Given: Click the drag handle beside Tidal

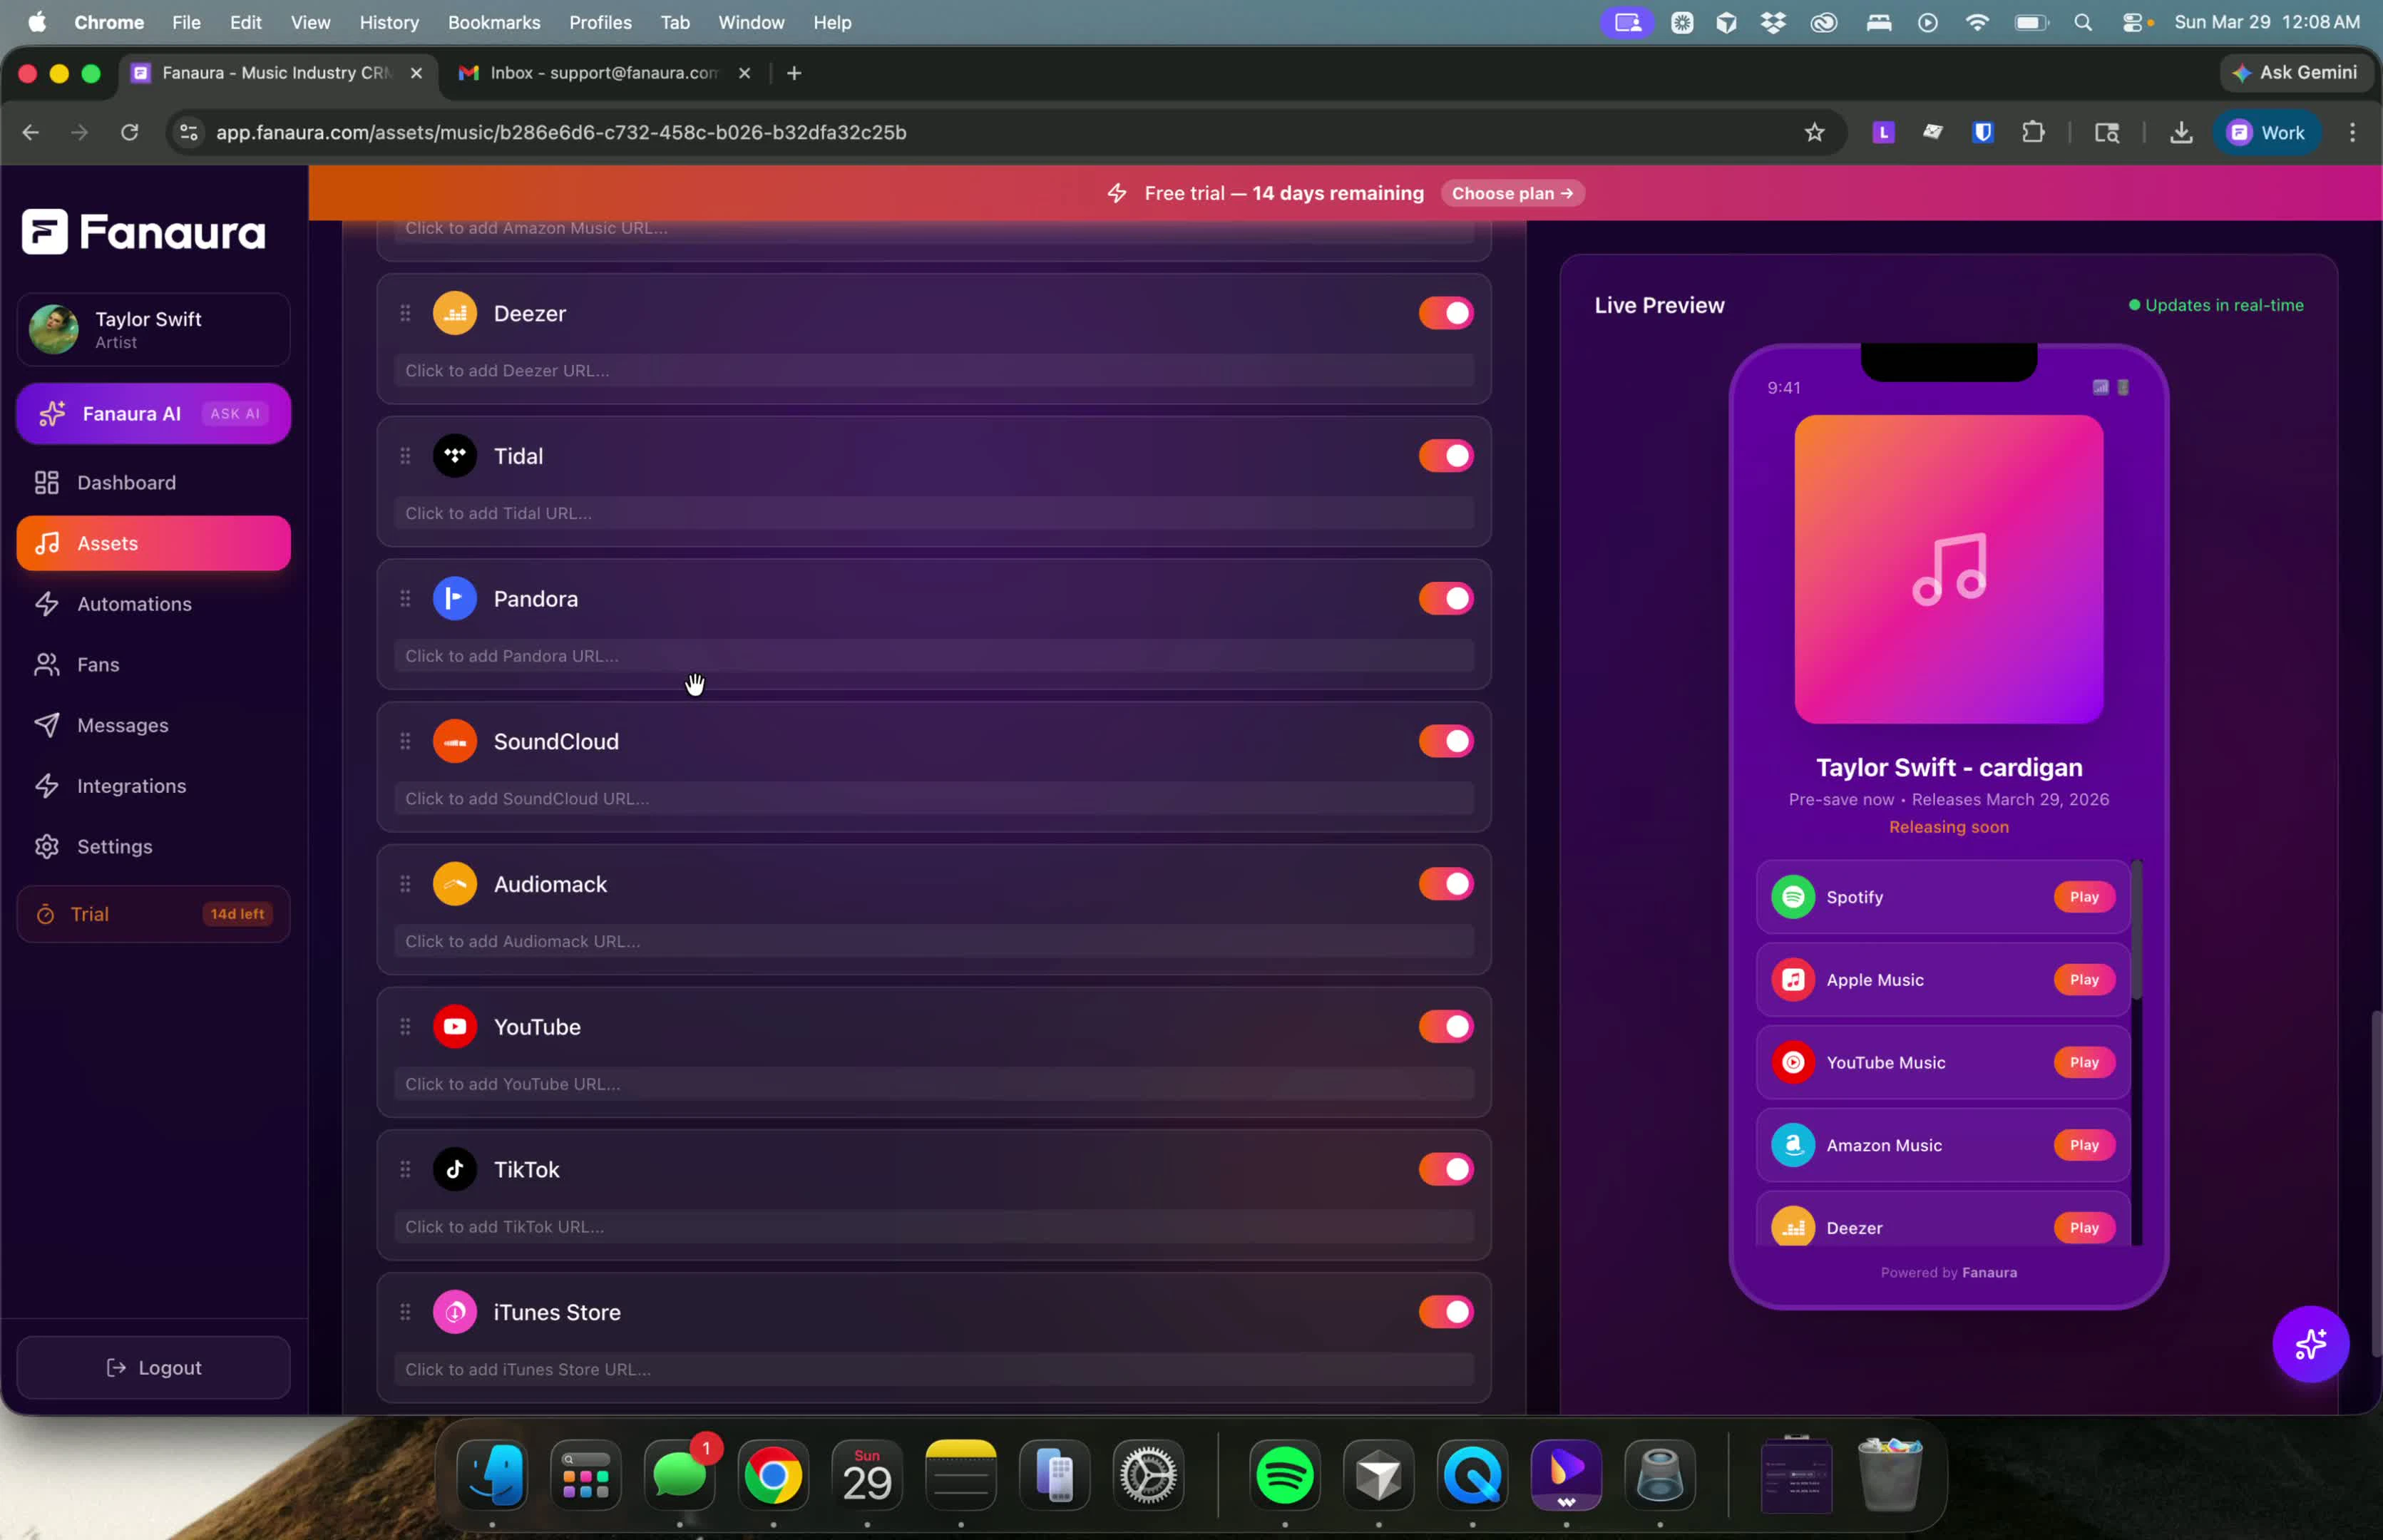Looking at the screenshot, I should click(405, 456).
